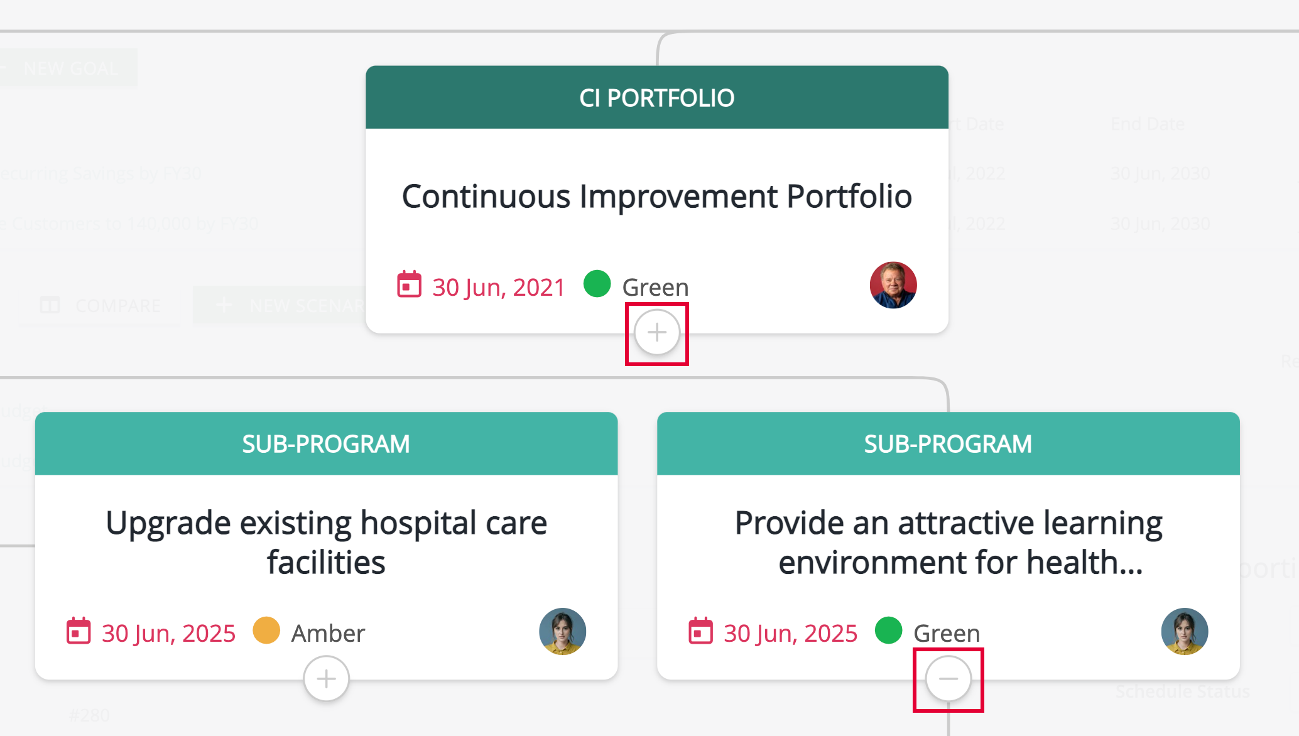The image size is (1299, 736).
Task: Click the left SUB-PROGRAM header above hospital care
Action: pyautogui.click(x=326, y=443)
